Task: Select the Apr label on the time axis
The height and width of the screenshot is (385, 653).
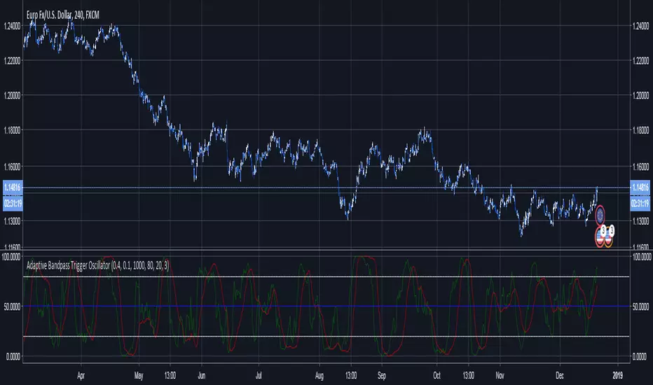Action: tap(81, 374)
